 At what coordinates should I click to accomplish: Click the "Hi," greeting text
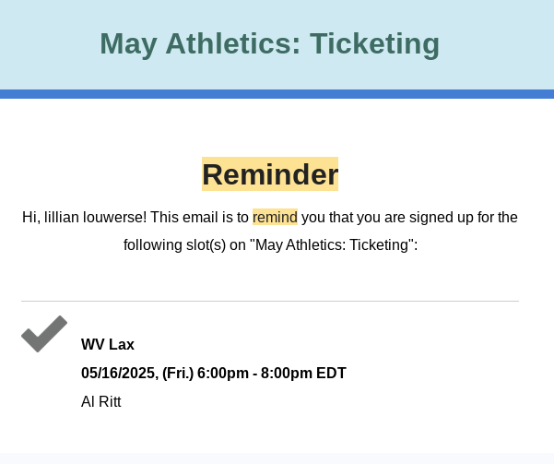point(30,218)
